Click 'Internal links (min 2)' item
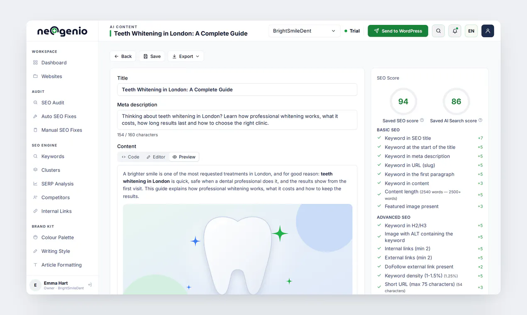 tap(430, 249)
